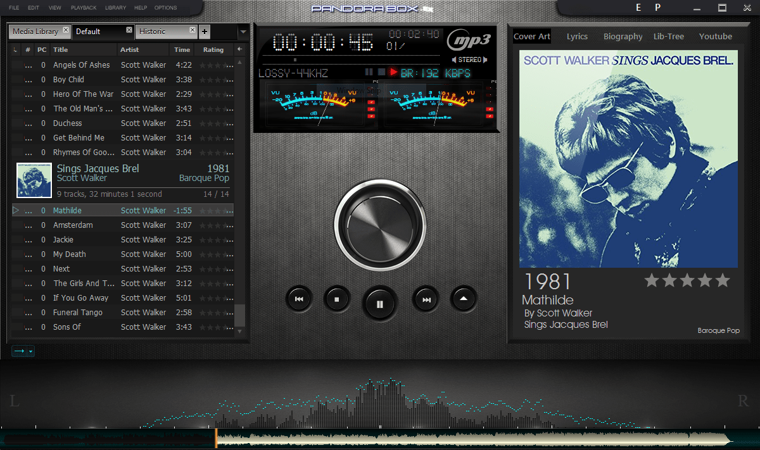Seek within the beige waveform section
The image size is (760, 450).
coord(474,438)
